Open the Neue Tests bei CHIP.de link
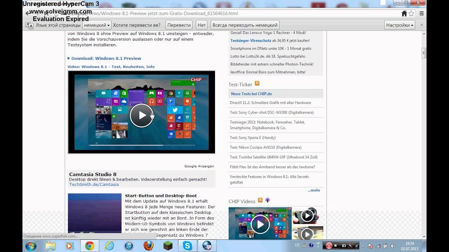 [252, 94]
